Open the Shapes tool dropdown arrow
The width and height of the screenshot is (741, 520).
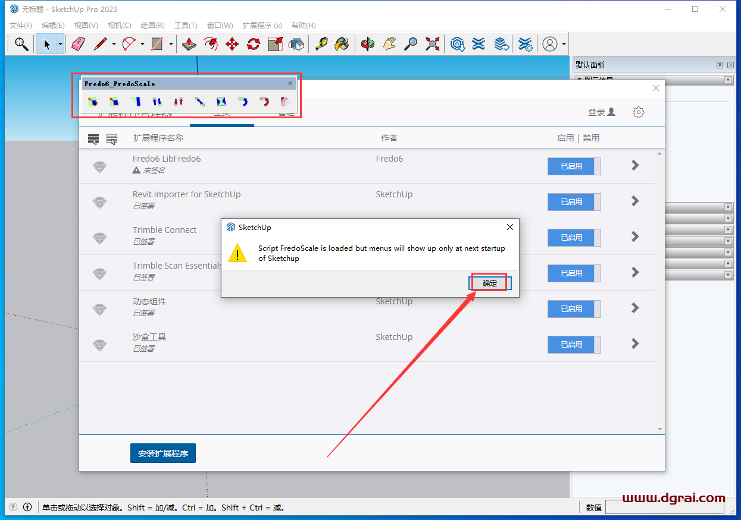pyautogui.click(x=171, y=44)
